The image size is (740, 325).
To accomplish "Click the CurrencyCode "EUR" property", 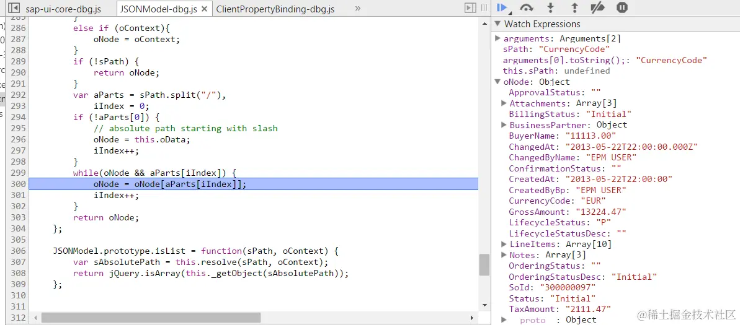I will [558, 201].
